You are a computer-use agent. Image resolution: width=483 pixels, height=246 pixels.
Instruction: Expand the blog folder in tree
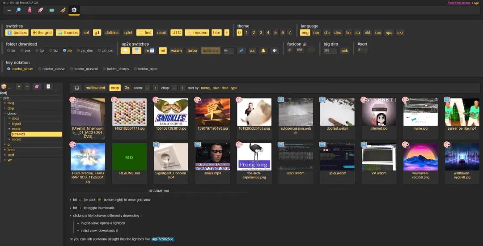pos(4,103)
